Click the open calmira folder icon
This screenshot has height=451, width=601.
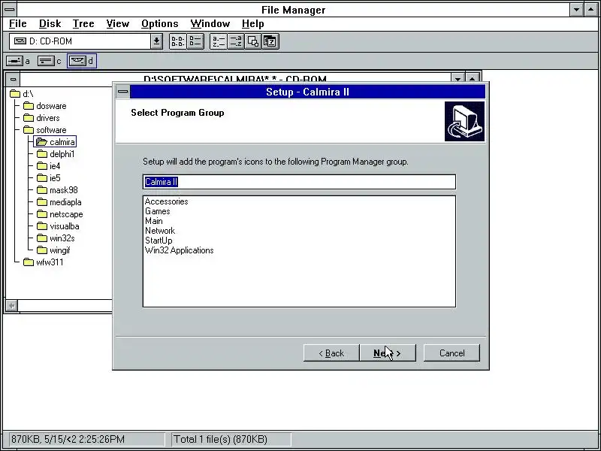pos(41,142)
